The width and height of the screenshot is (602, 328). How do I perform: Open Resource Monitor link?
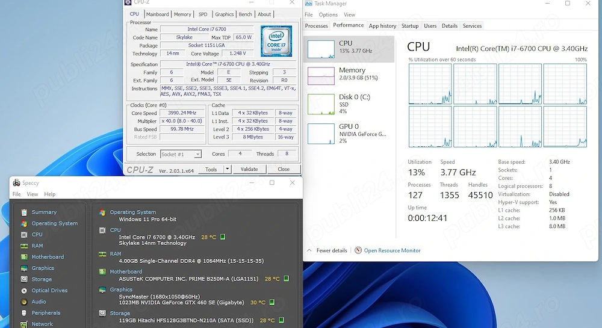[392, 250]
